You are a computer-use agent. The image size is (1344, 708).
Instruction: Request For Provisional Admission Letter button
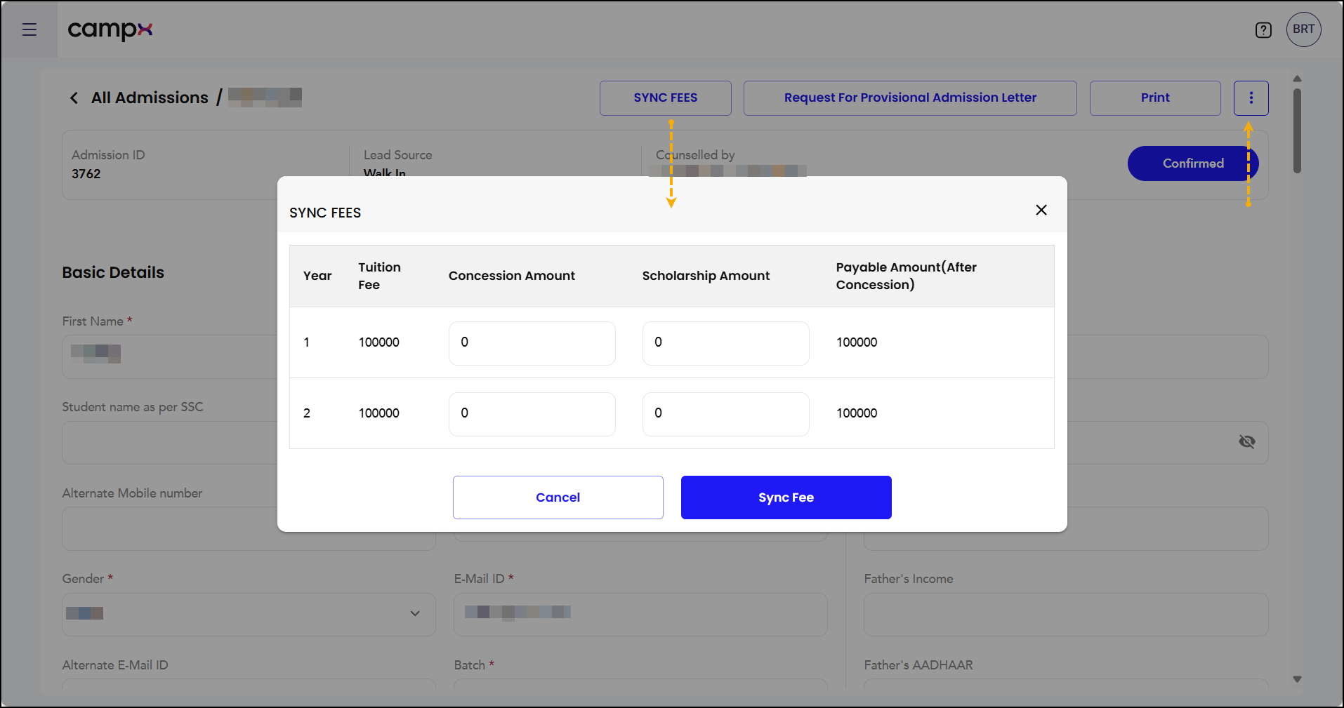coord(910,98)
